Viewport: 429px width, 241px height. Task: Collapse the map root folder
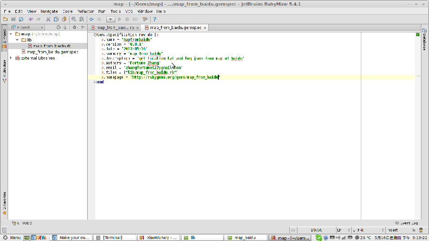(11, 34)
